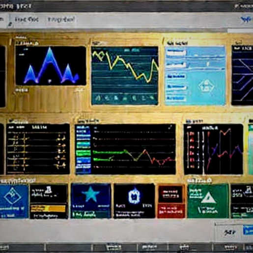The height and width of the screenshot is (253, 253).
Task: Open the purple peaks chart panel
Action: click(x=51, y=65)
